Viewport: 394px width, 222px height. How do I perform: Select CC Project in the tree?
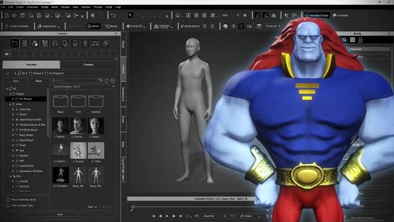coord(26,99)
